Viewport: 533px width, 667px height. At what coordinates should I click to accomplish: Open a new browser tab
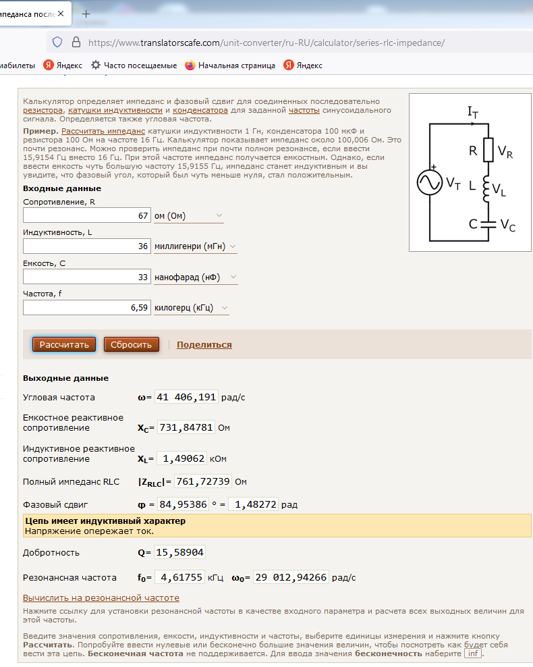click(86, 14)
